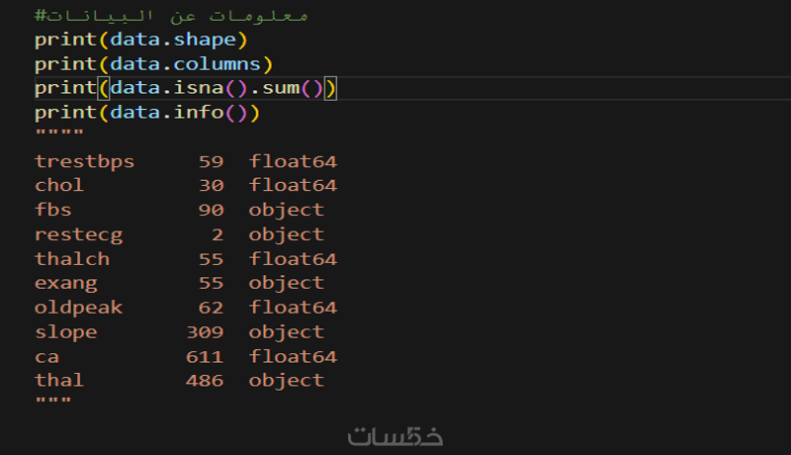Click the oldpeak null count 62
The height and width of the screenshot is (455, 791).
[211, 308]
